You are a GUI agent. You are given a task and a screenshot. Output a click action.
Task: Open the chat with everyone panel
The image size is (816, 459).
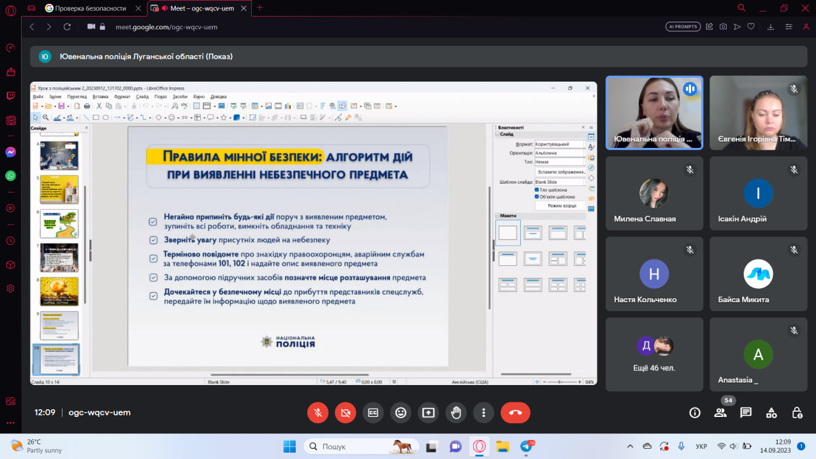pyautogui.click(x=746, y=412)
